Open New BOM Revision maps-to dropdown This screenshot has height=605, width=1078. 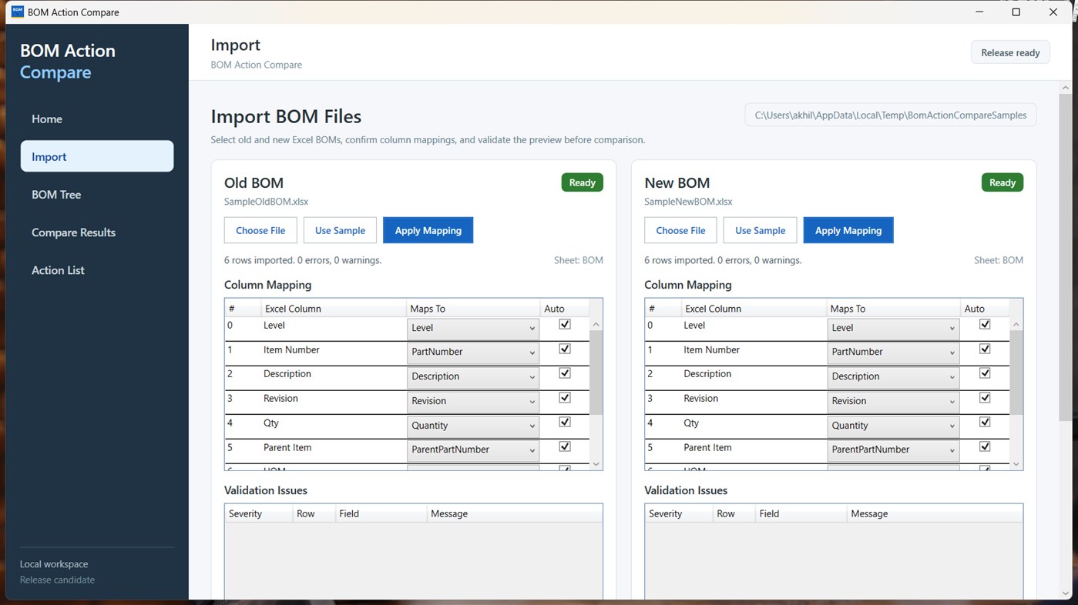tap(893, 401)
